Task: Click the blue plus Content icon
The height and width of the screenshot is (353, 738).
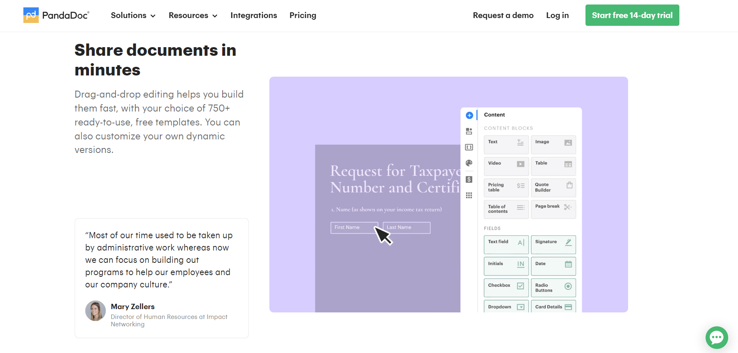Action: click(x=469, y=116)
